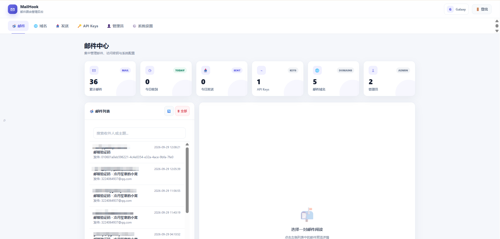Open the Galaxy user account button
The image size is (500, 239).
[x=456, y=9]
